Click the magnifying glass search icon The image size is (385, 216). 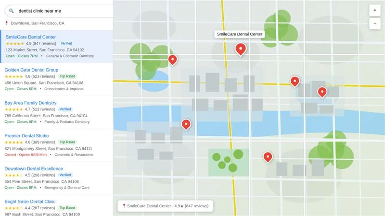[x=12, y=11]
